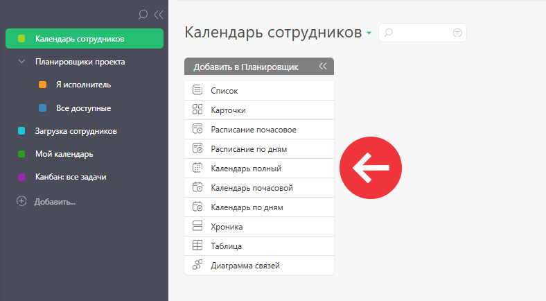546x301 pixels.
Task: Click the sidebar search magnifier icon
Action: (143, 15)
